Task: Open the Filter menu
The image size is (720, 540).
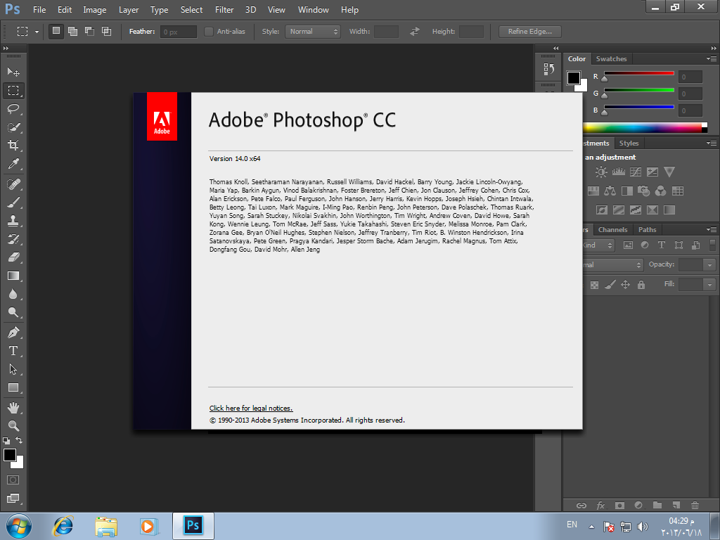Action: click(x=224, y=10)
